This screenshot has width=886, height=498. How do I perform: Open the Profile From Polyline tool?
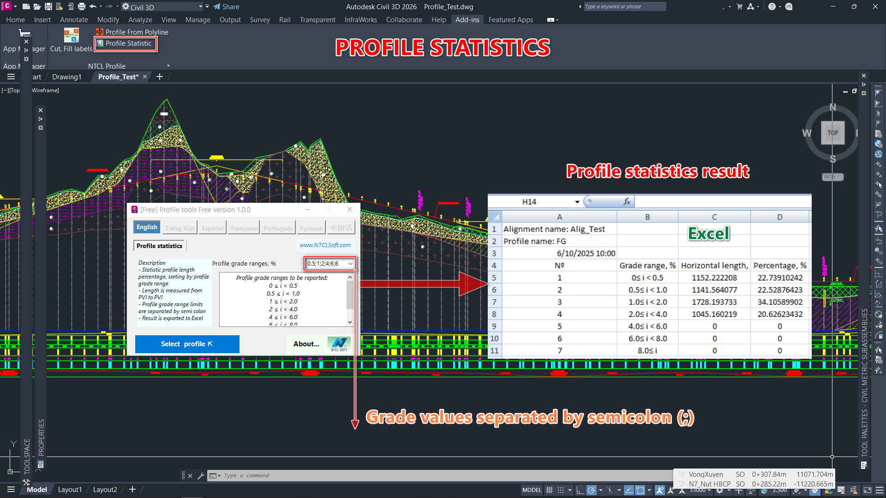(132, 32)
